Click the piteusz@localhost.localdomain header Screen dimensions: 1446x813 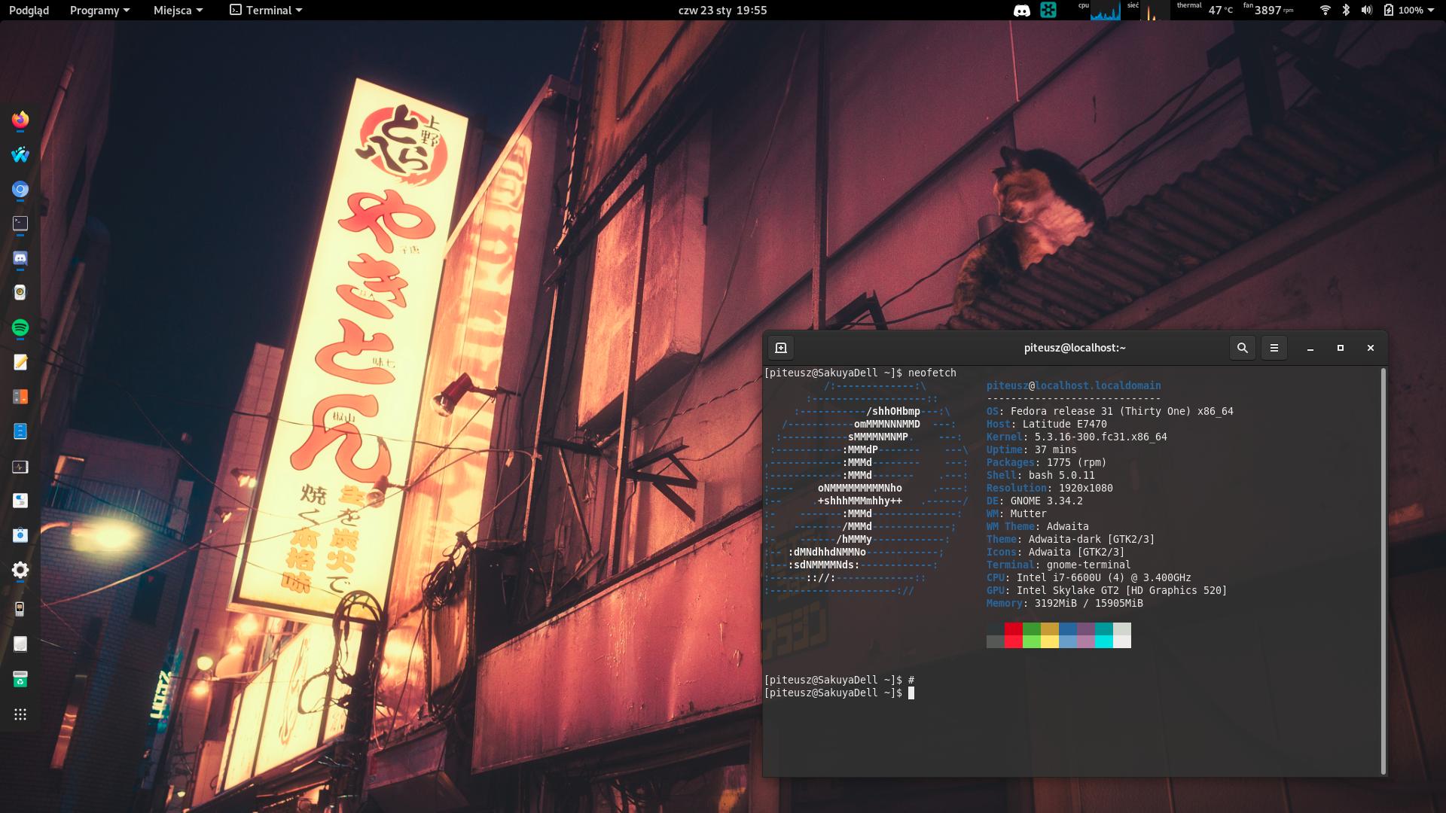coord(1073,385)
